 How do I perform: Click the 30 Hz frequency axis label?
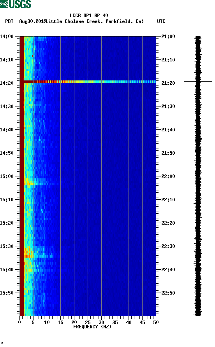coord(101,323)
